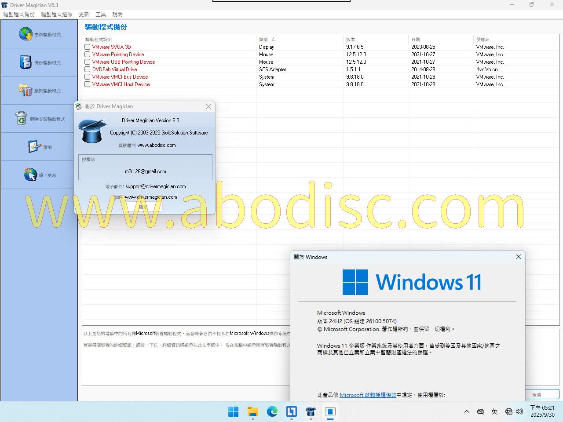Open 選項 options icon in sidebar
Image resolution: width=563 pixels, height=422 pixels.
(x=34, y=147)
